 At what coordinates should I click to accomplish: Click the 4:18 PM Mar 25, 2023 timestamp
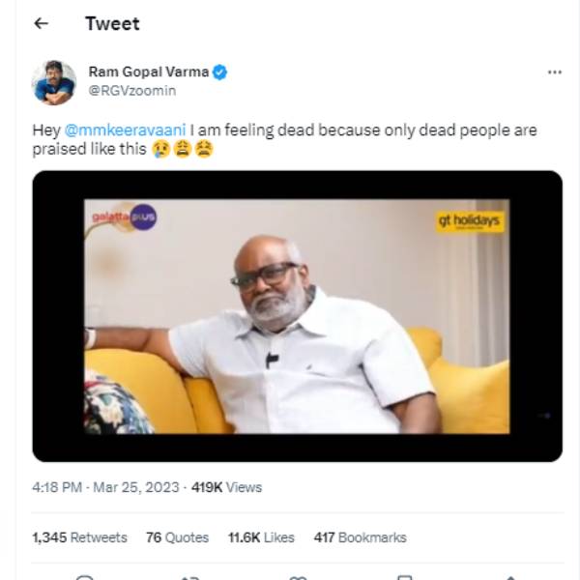point(105,487)
